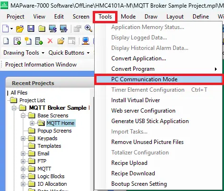Select MQTT Broker Sample project label
224x191 pixels.
59,108
